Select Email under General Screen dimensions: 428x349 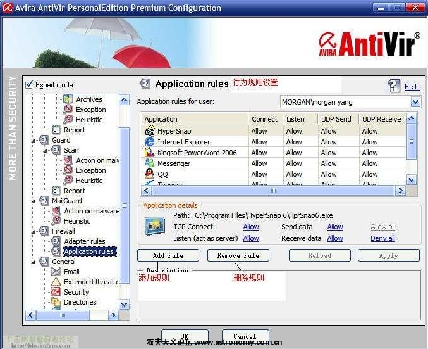tap(71, 272)
